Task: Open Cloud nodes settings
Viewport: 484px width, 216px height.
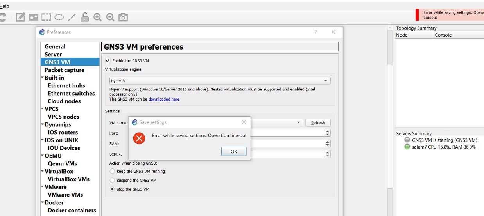Action: point(64,101)
